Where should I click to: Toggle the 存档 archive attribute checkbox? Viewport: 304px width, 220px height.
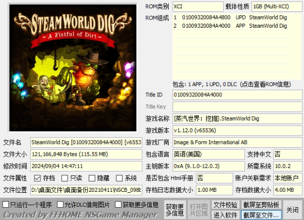(x=37, y=178)
